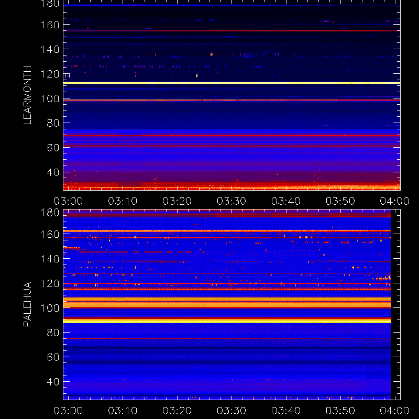The image size is (419, 419).
Task: Click the PALEHUA vertical axis title
Action: pos(28,304)
